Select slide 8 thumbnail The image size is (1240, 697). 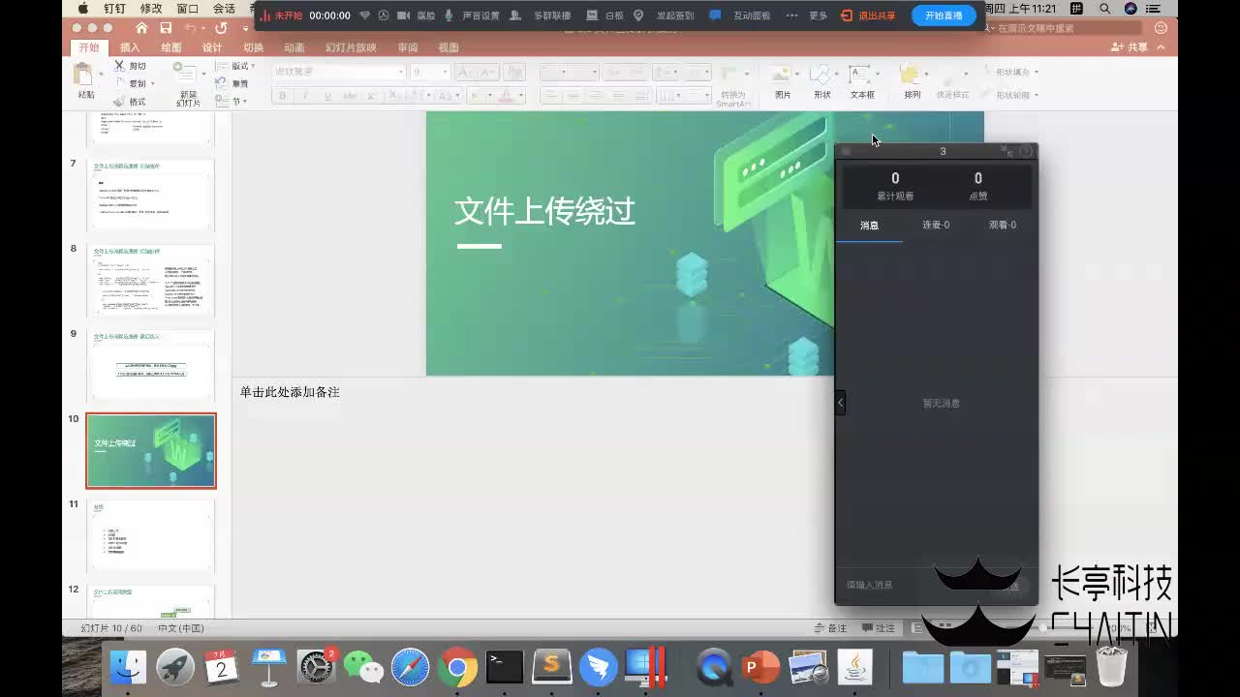pos(150,281)
